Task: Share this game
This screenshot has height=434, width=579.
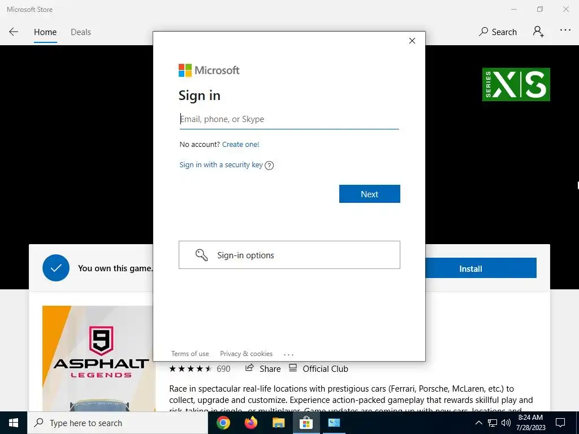Action: [262, 368]
